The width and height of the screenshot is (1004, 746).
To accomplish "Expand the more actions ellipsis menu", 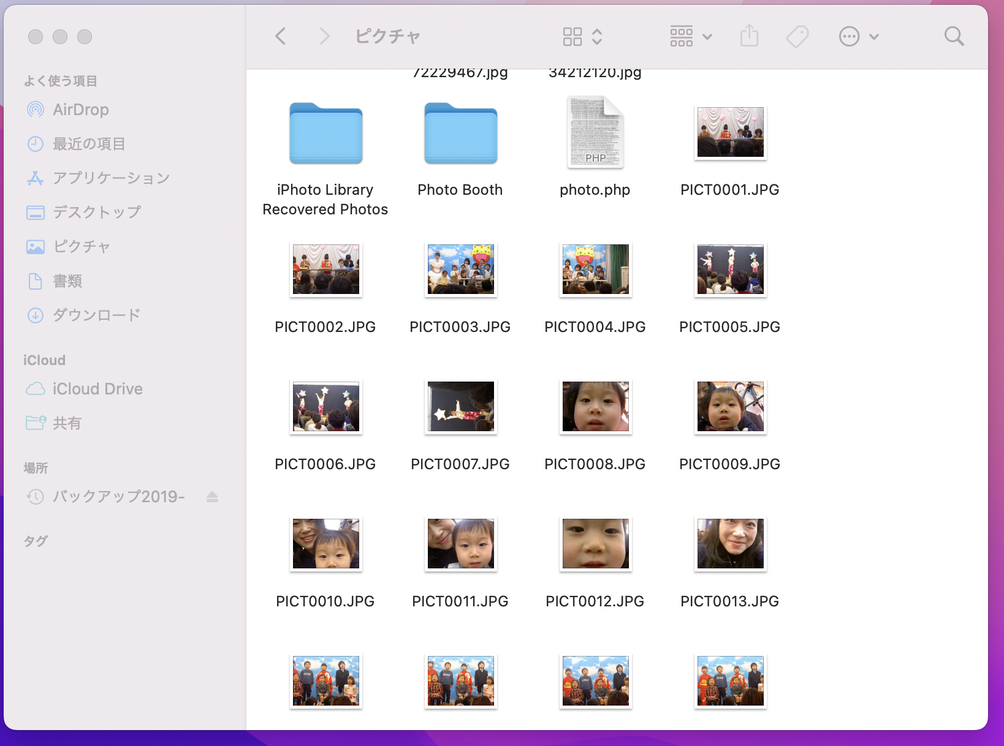I will 858,37.
